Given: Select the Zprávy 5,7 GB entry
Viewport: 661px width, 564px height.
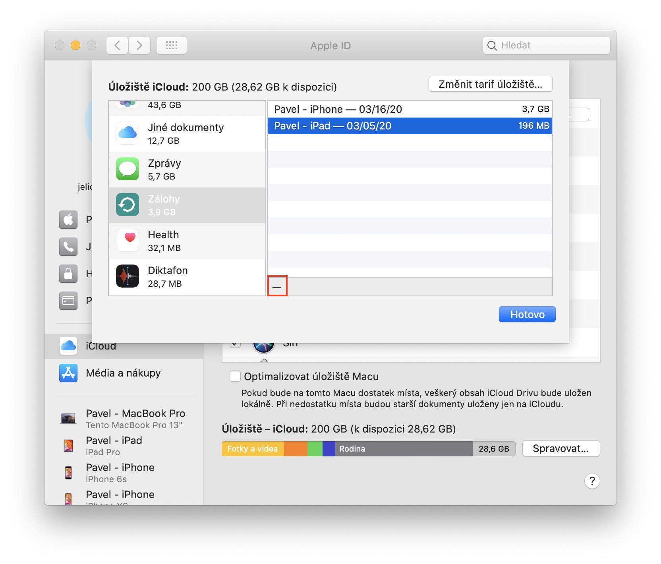Looking at the screenshot, I should click(187, 170).
